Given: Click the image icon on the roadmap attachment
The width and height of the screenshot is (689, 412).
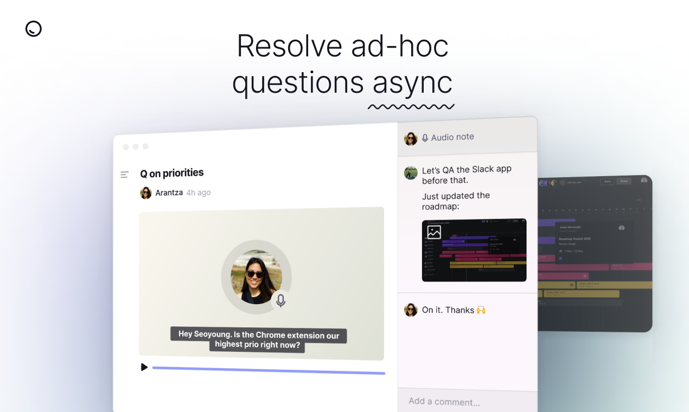Looking at the screenshot, I should coord(434,232).
